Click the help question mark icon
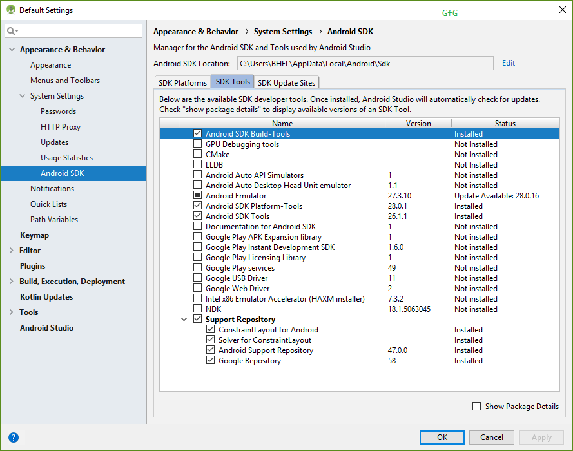This screenshot has width=573, height=451. coord(14,437)
